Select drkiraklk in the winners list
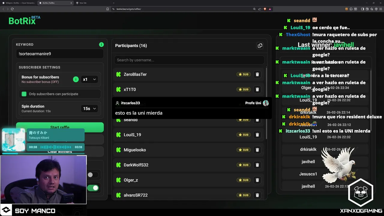 click(x=308, y=149)
